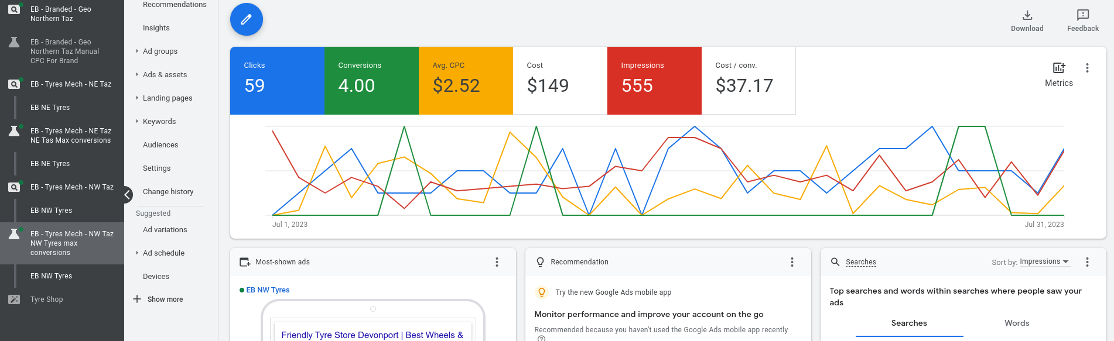Switch to the Words tab
The width and height of the screenshot is (1114, 341).
pos(1016,323)
